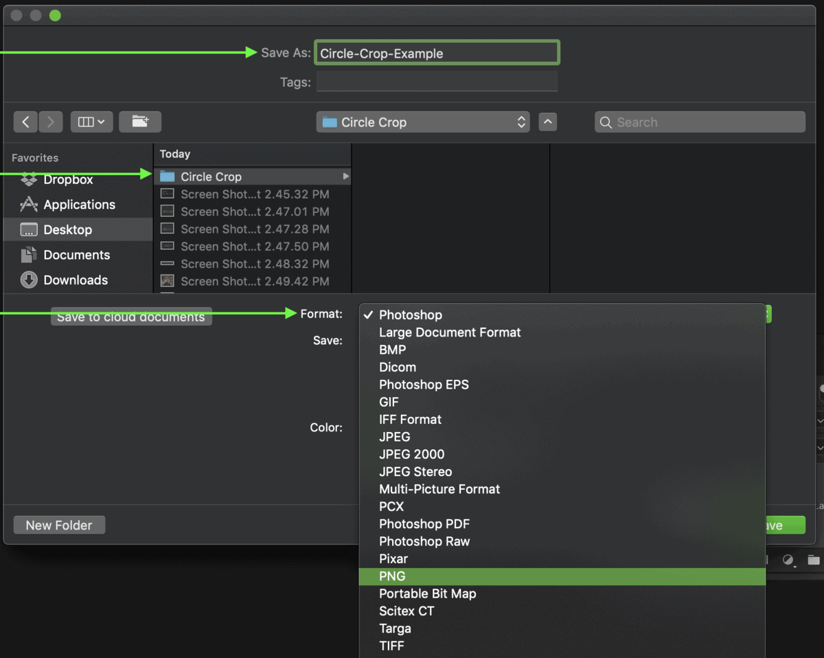Go forward using the right chevron button
This screenshot has width=824, height=658.
pos(51,122)
